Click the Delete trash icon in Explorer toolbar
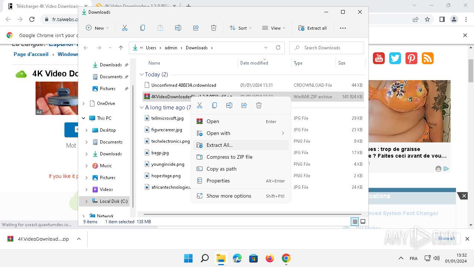The height and width of the screenshot is (267, 474). (x=214, y=28)
